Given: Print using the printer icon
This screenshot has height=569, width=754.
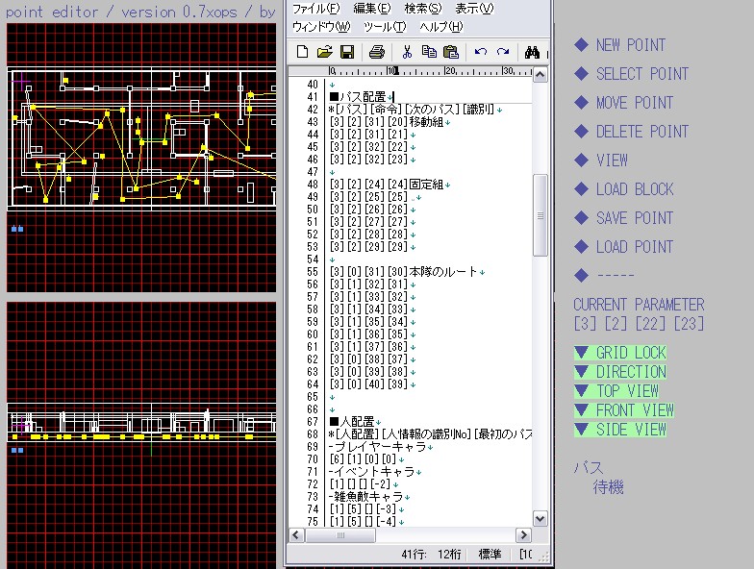Looking at the screenshot, I should point(377,52).
